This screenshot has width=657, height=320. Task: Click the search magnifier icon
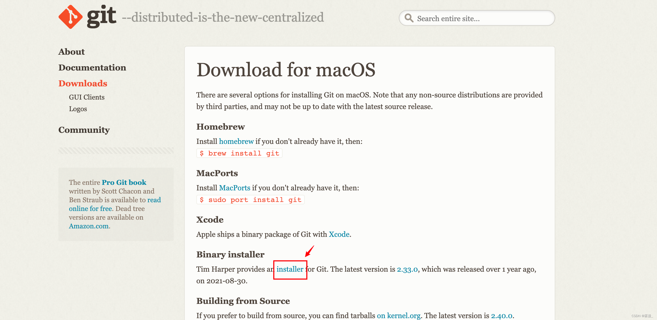point(409,18)
